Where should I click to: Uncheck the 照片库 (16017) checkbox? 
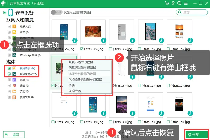pos(9,74)
